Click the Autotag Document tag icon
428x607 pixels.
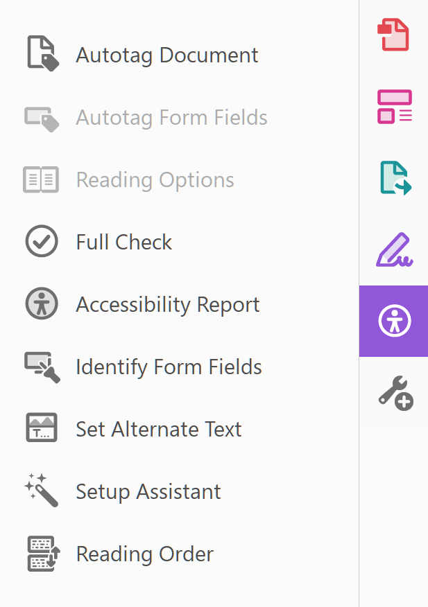tap(42, 54)
